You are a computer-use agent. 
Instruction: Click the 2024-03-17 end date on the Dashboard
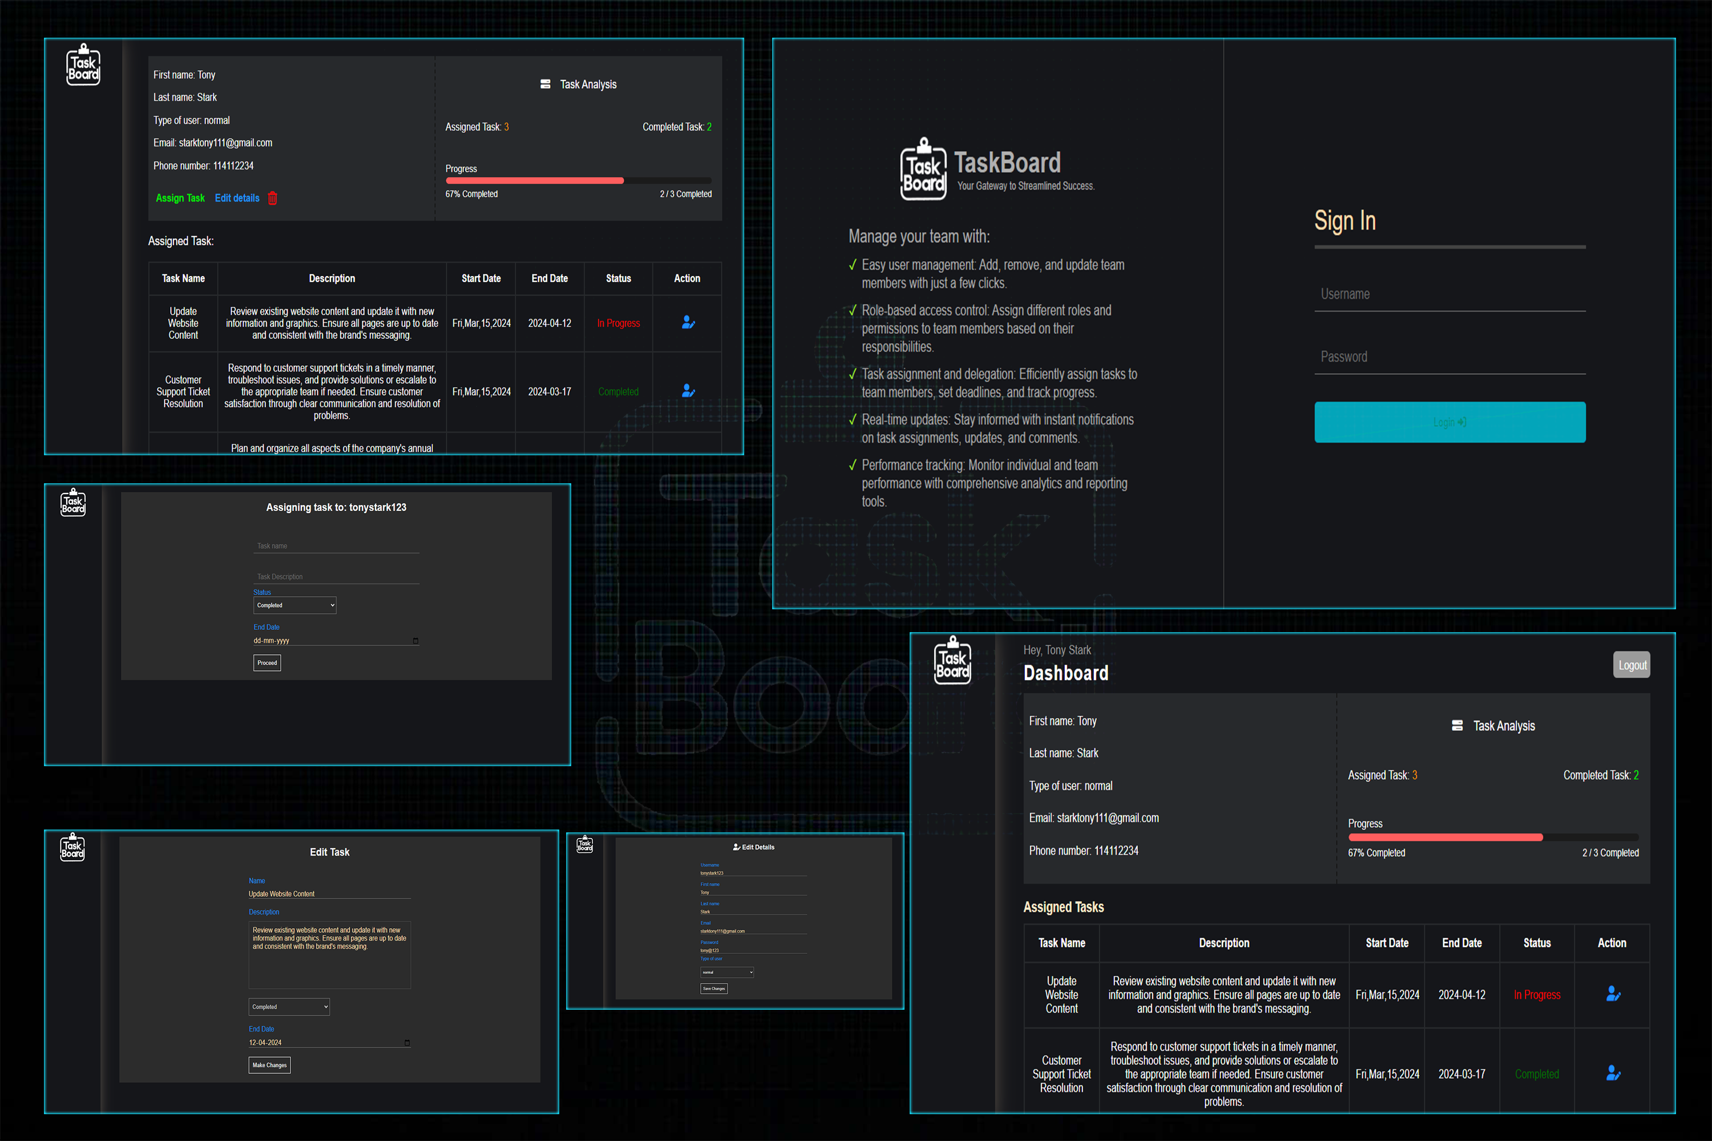(1461, 1074)
